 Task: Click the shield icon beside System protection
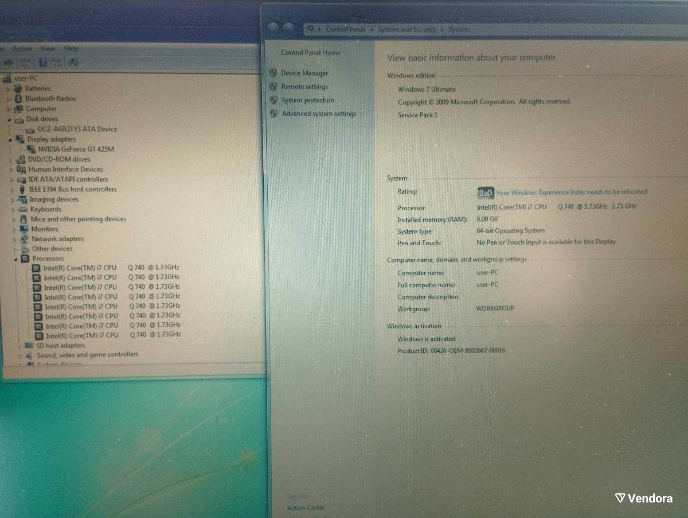(274, 100)
